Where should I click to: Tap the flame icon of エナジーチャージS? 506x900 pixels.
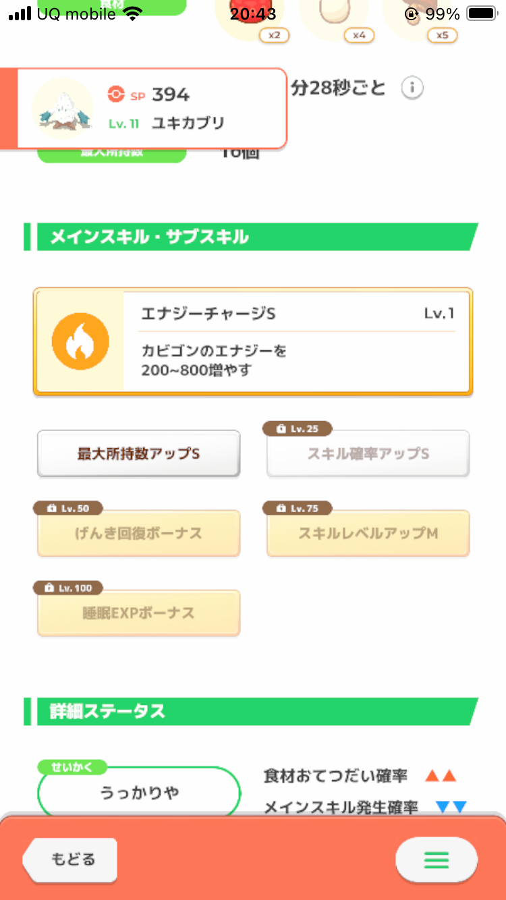80,341
